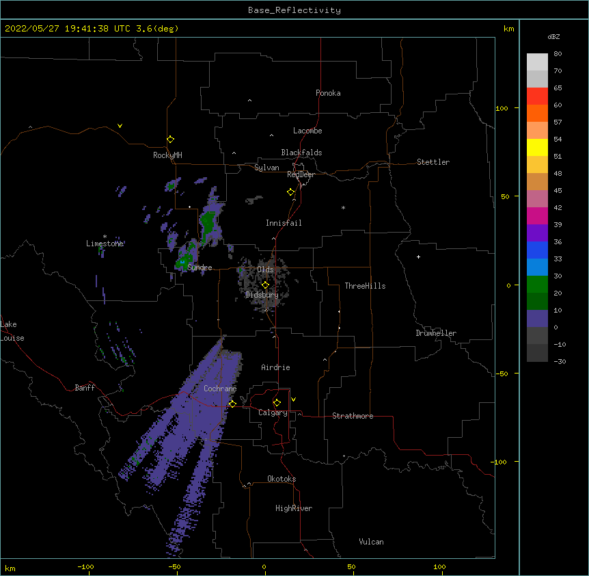Pick the green 20-30 dBZ legend swatch
This screenshot has width=589, height=576.
point(537,285)
